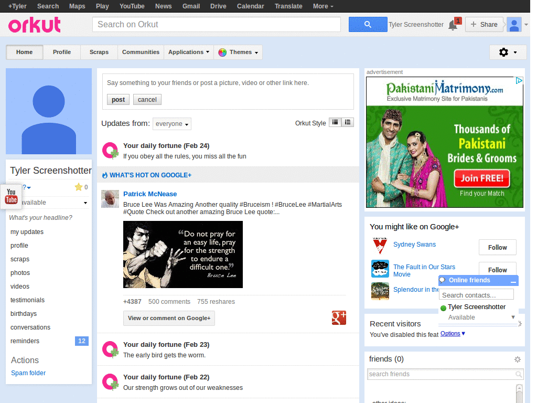
Task: Open the notifications bell icon
Action: pyautogui.click(x=453, y=25)
